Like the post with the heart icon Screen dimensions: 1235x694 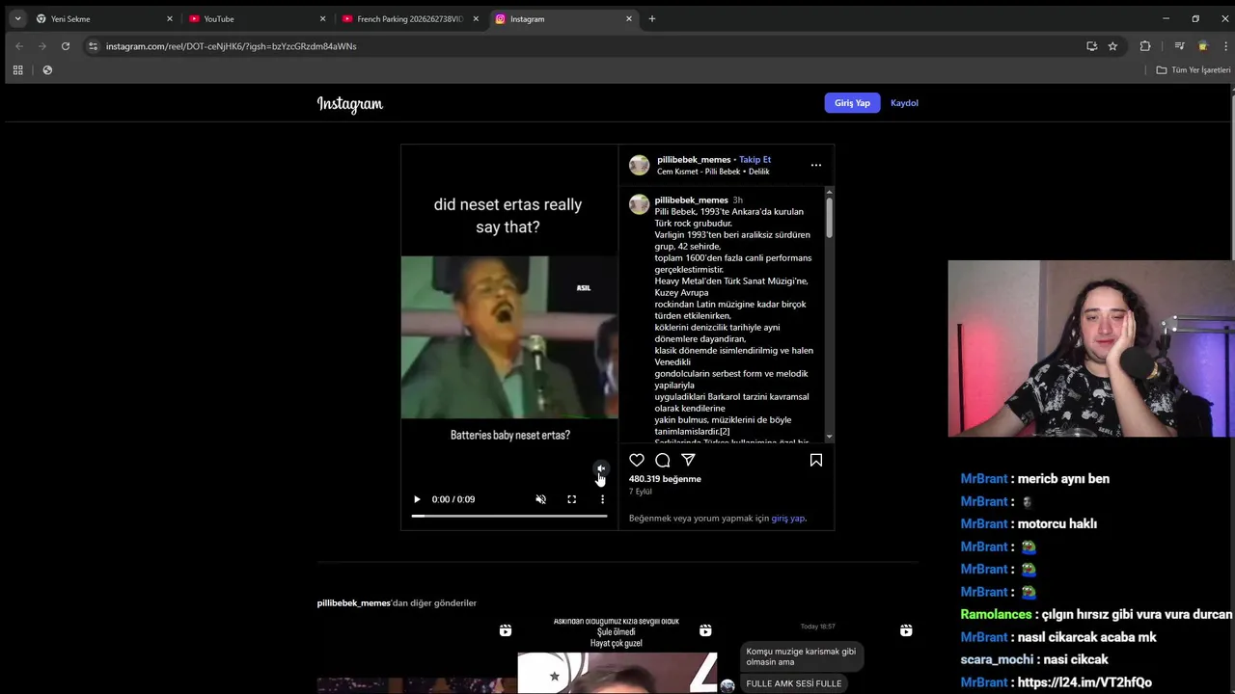(637, 460)
